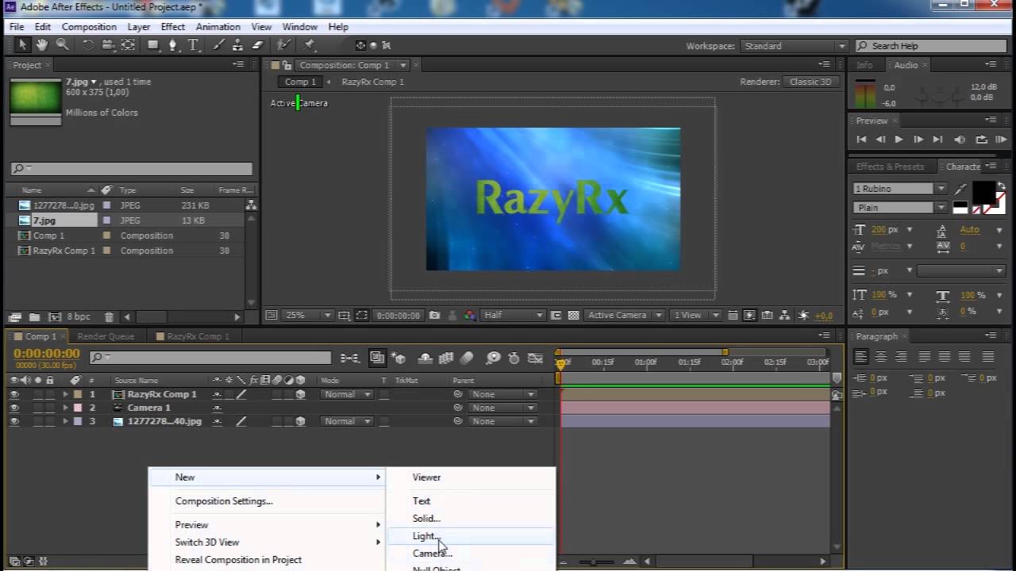The image size is (1016, 571).
Task: Toggle Frame Blending for timeline layers
Action: (x=447, y=358)
